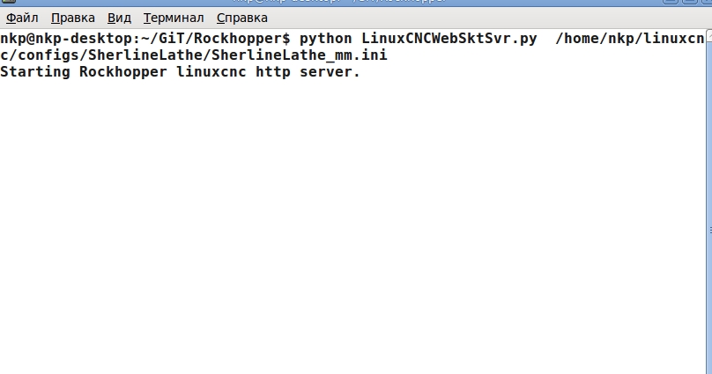Click the Starting Rockhopper output line
The width and height of the screenshot is (712, 374).
click(181, 72)
